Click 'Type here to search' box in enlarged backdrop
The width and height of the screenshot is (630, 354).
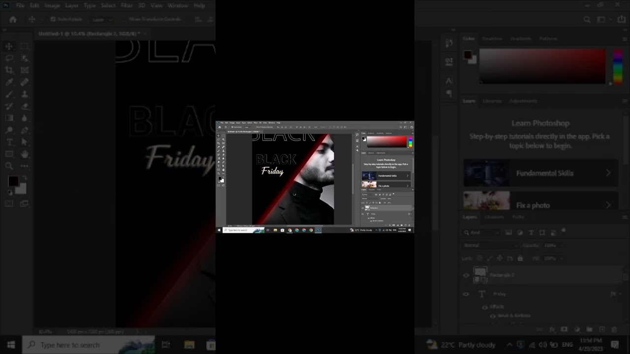coord(89,345)
